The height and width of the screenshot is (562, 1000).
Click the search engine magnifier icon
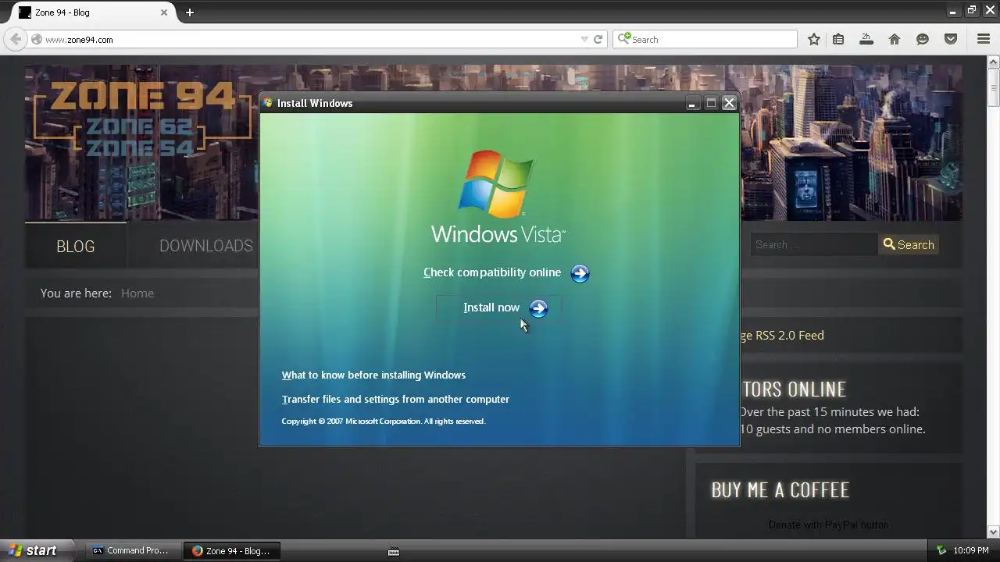(x=624, y=39)
